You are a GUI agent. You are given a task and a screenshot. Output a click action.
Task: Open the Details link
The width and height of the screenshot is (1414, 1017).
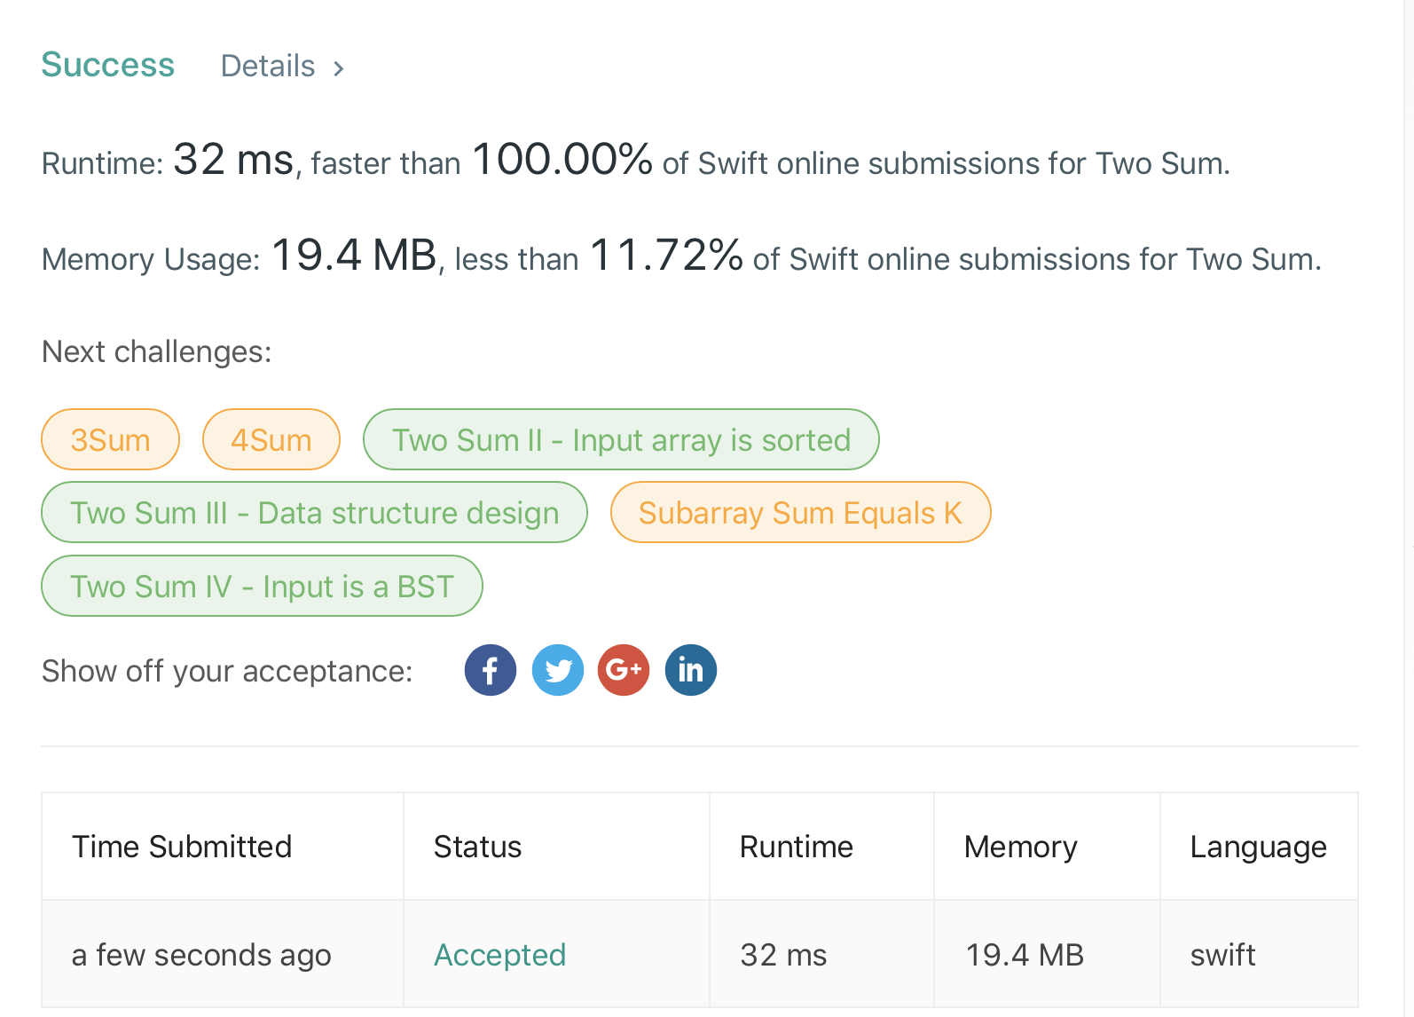pos(268,67)
